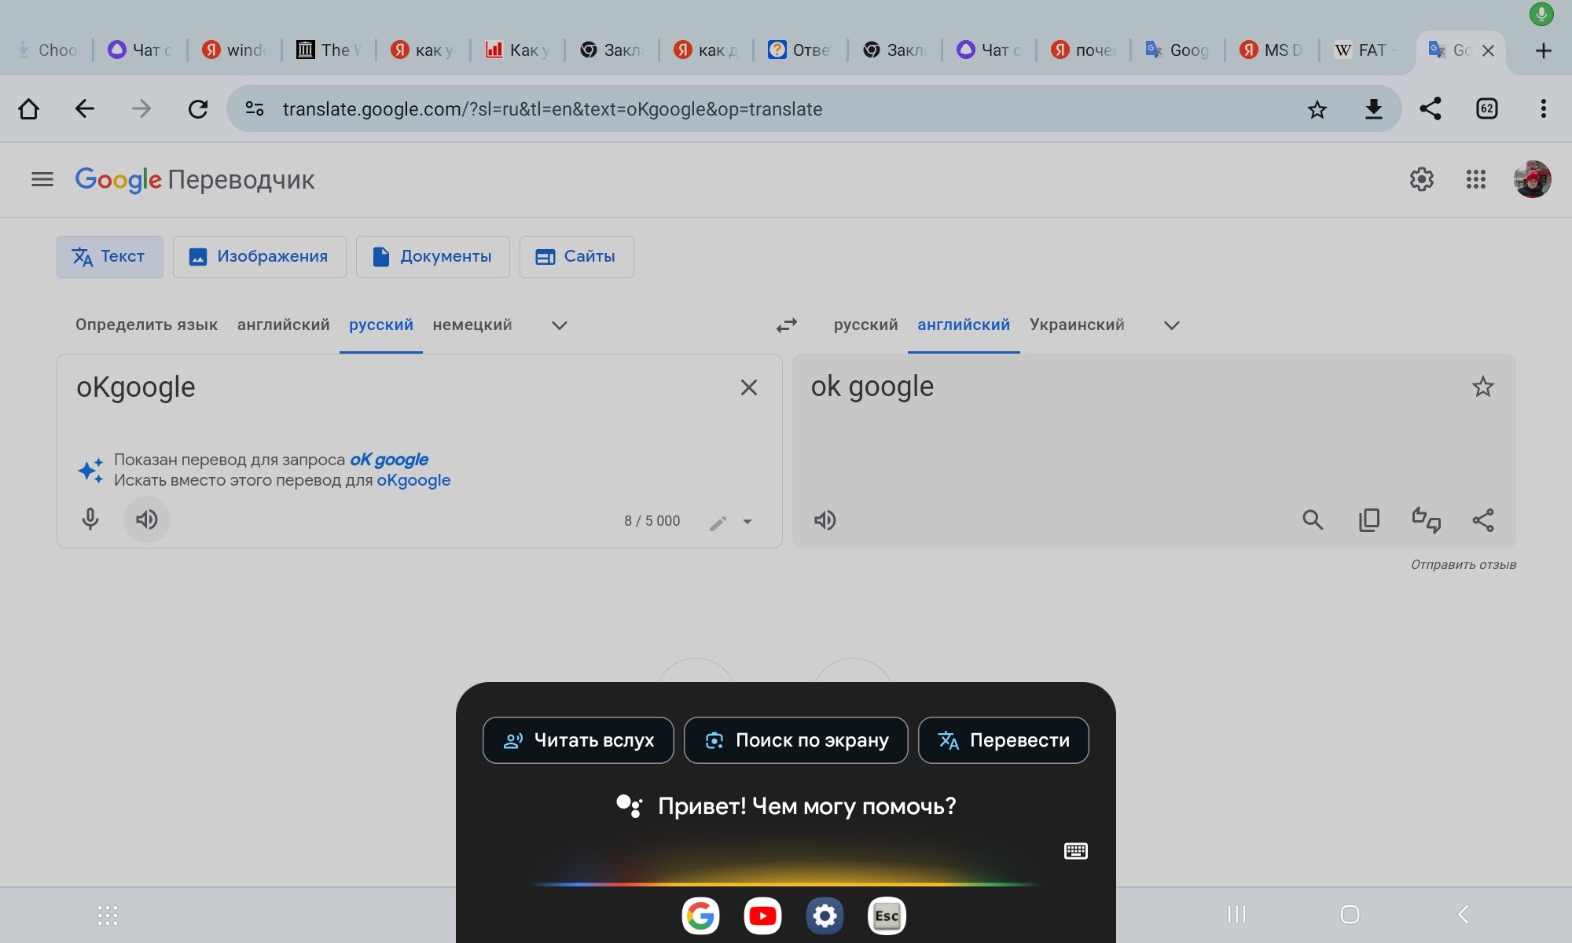This screenshot has width=1572, height=943.
Task: Click the download icon in the address bar
Action: click(x=1374, y=109)
